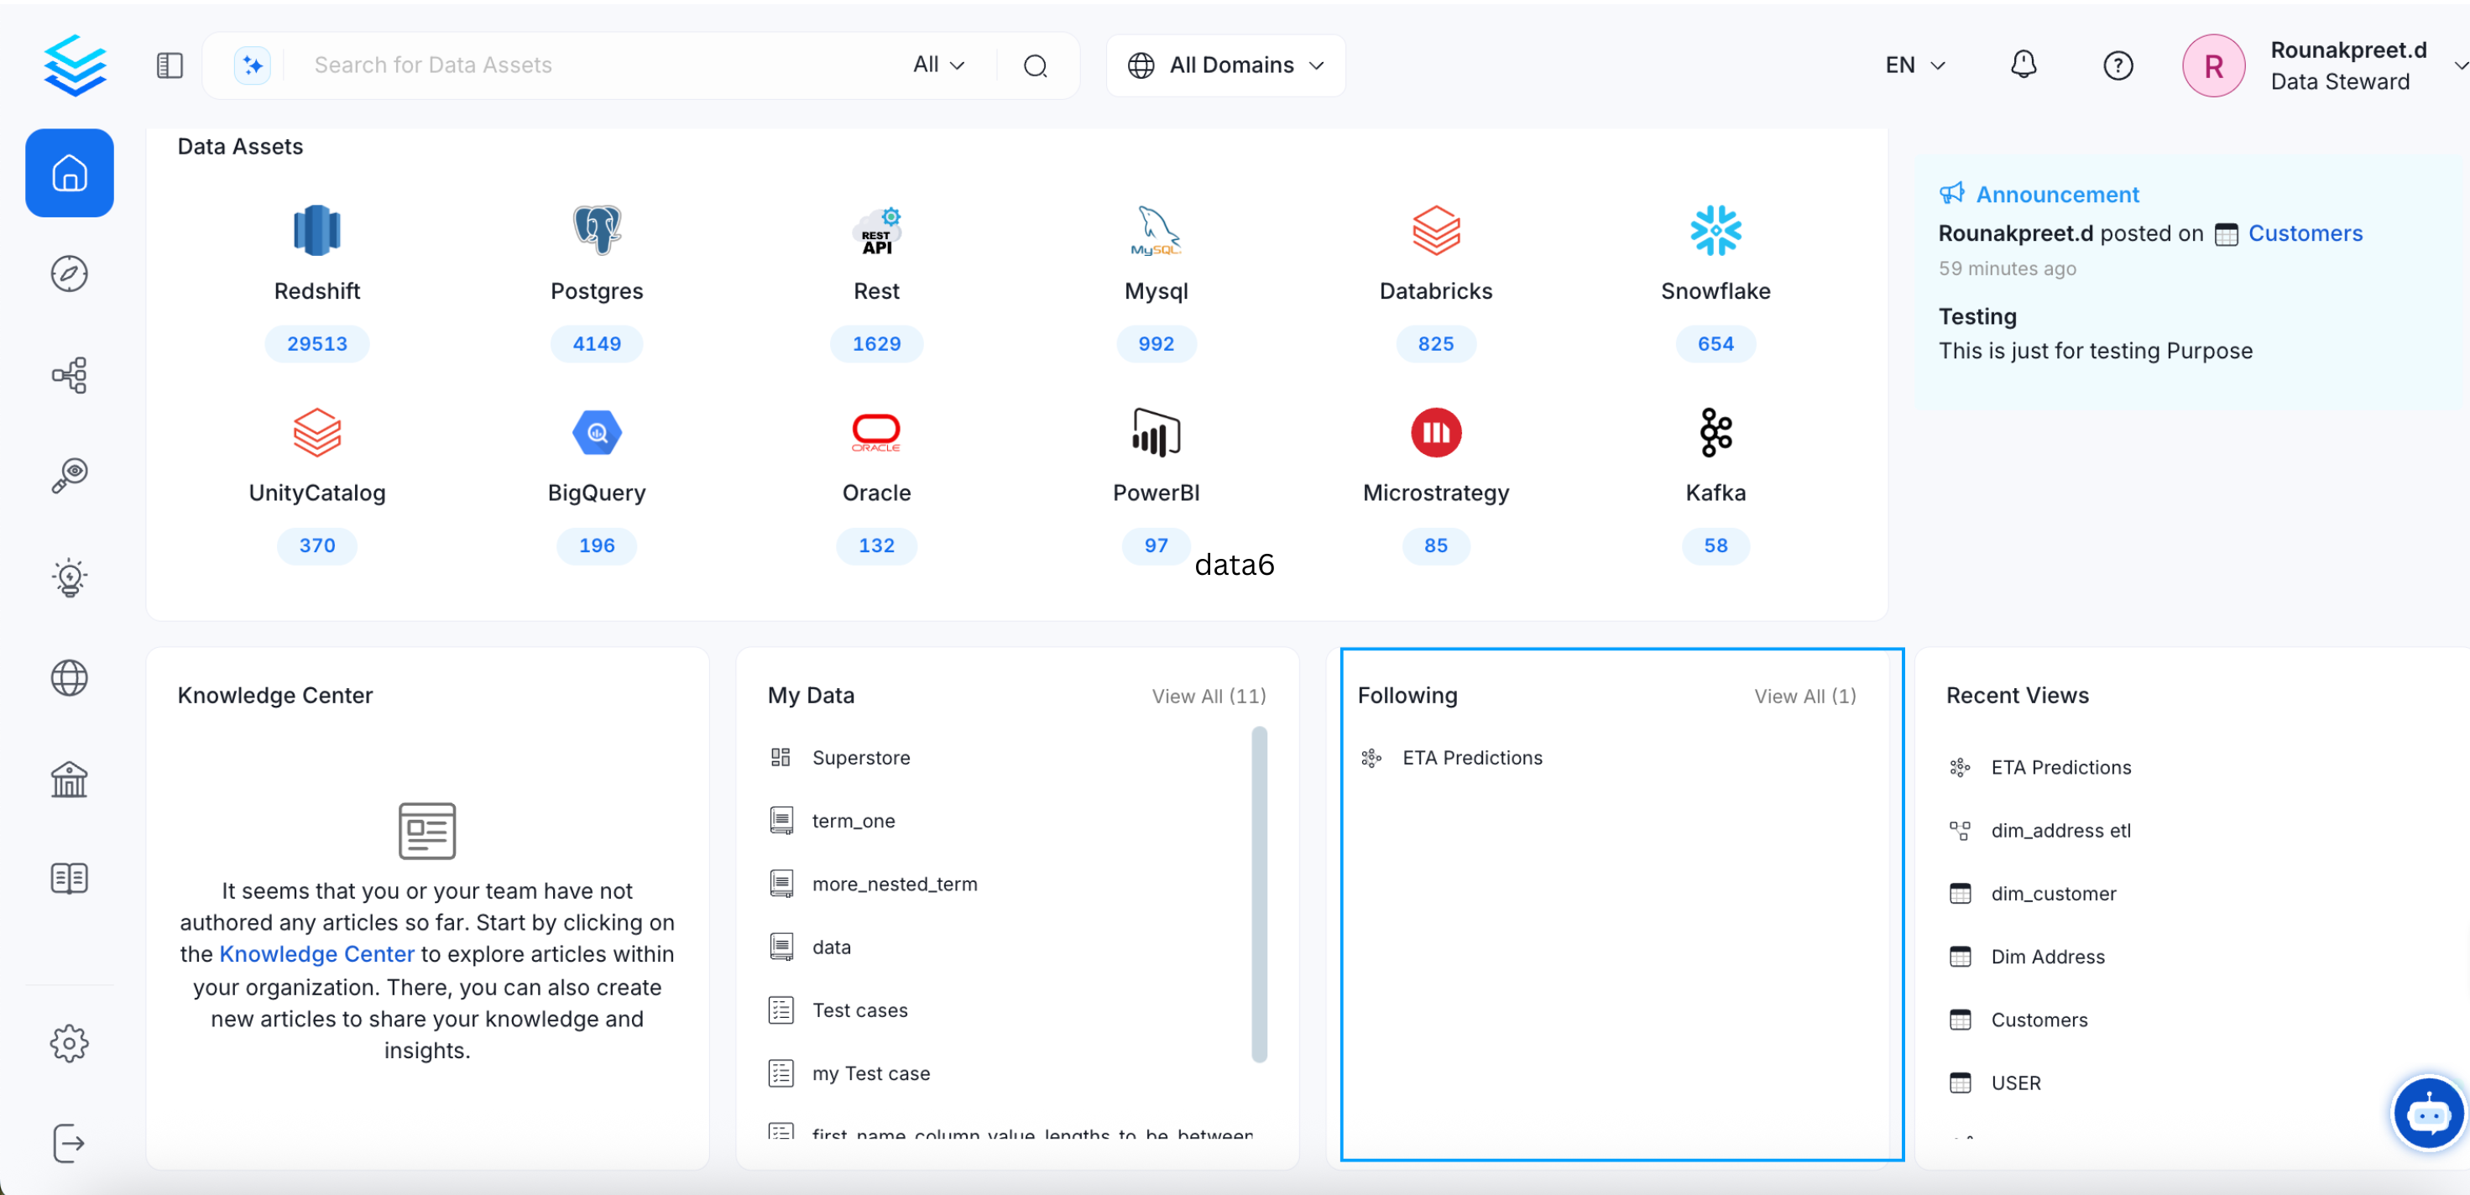Open the search scope All dropdown
This screenshot has width=2470, height=1195.
pos(937,65)
